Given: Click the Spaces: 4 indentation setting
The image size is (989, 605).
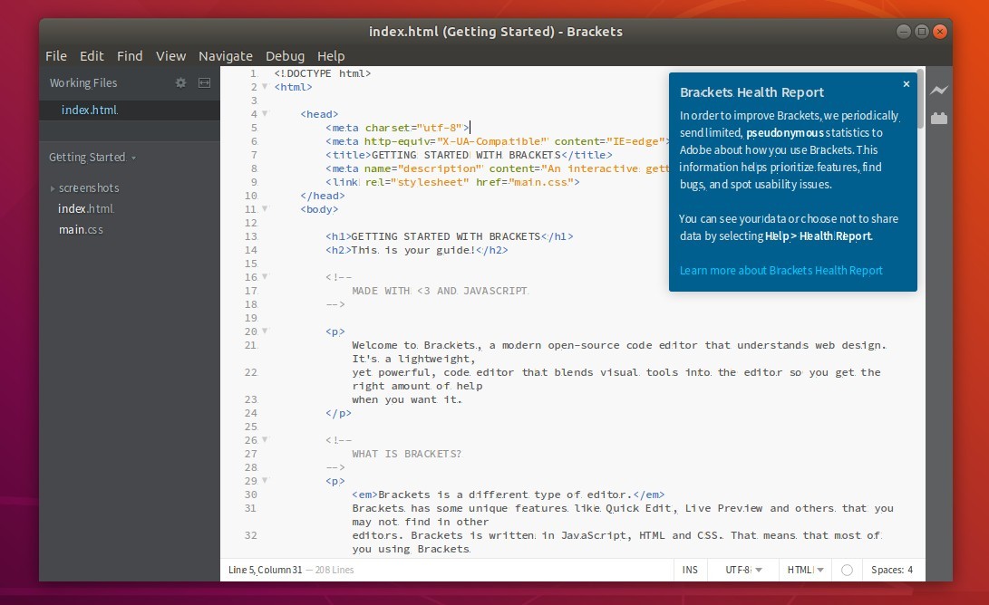Looking at the screenshot, I should click(891, 570).
